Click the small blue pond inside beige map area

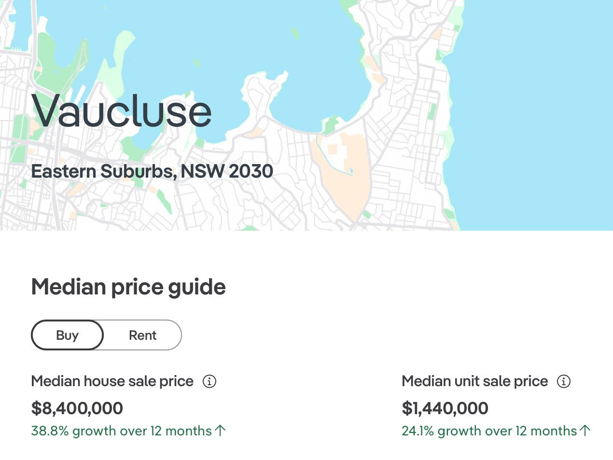pos(351,171)
